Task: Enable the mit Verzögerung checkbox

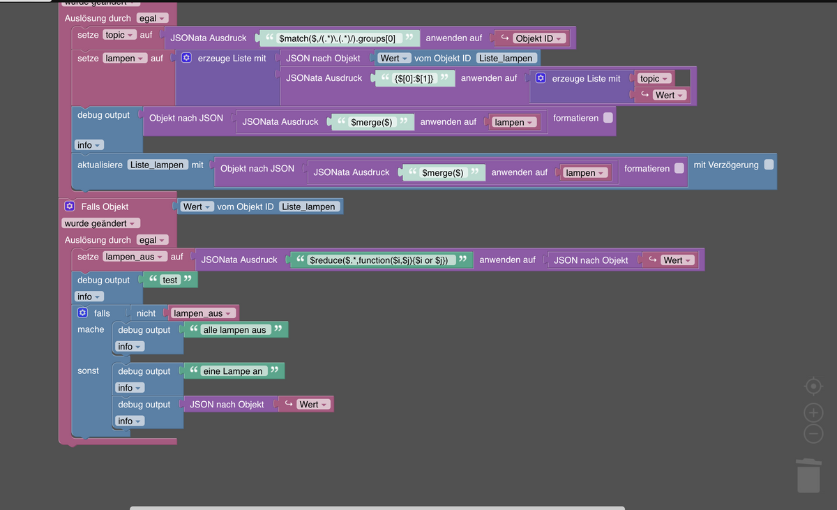Action: (769, 165)
